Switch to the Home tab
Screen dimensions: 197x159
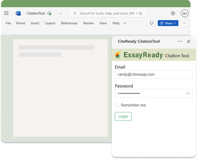tap(20, 23)
